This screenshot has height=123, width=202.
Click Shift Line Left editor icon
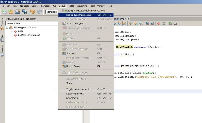pos(147,24)
